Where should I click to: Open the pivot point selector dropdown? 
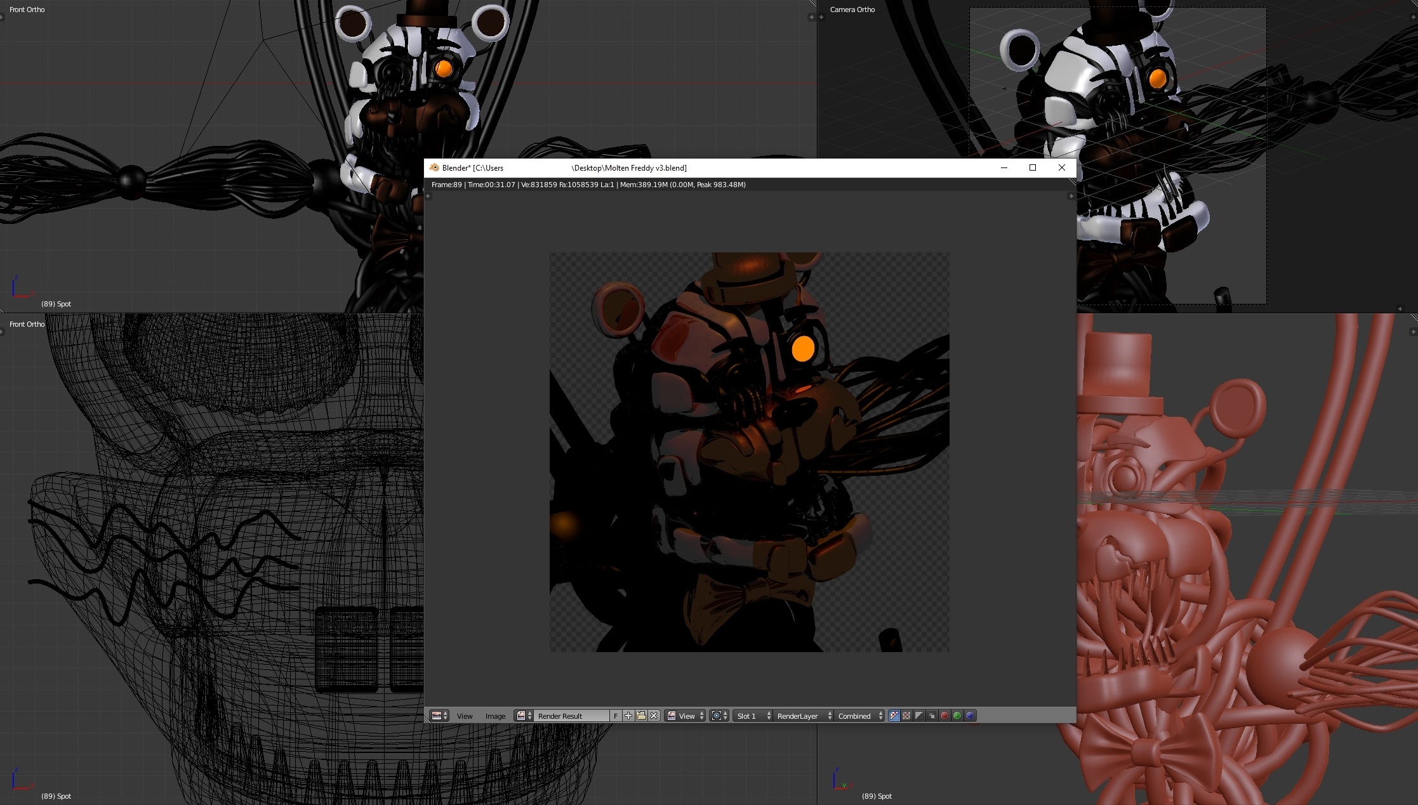(x=719, y=716)
